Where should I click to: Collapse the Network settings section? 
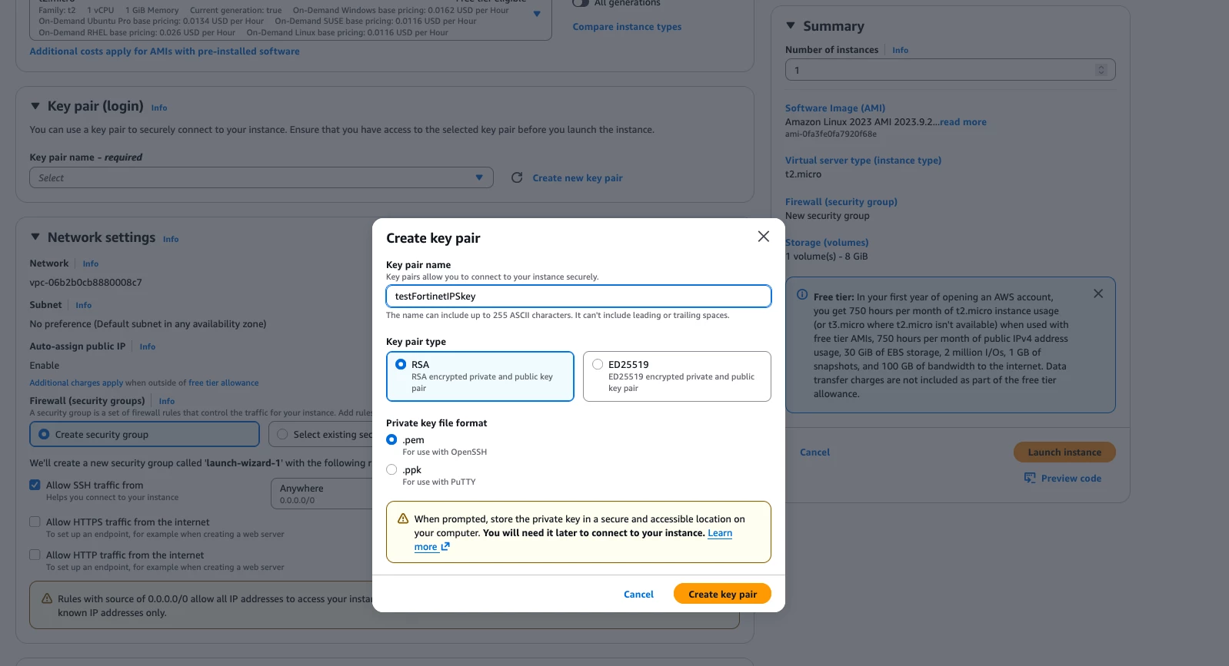click(x=35, y=237)
